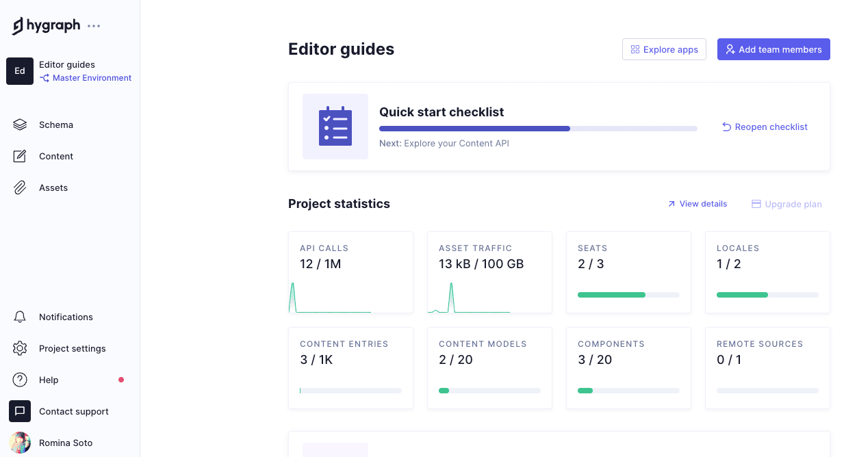Viewport: 857px width, 457px height.
Task: Open the Content menu item in sidebar
Action: coord(56,156)
